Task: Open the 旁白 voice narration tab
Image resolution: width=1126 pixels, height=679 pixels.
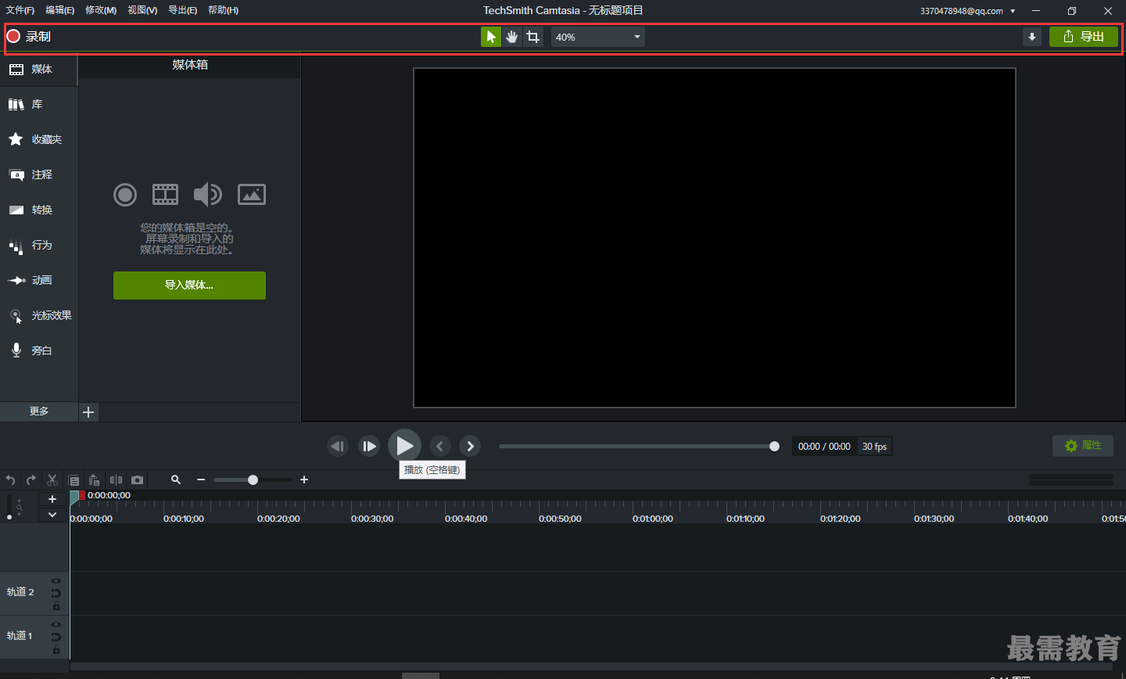Action: point(38,351)
